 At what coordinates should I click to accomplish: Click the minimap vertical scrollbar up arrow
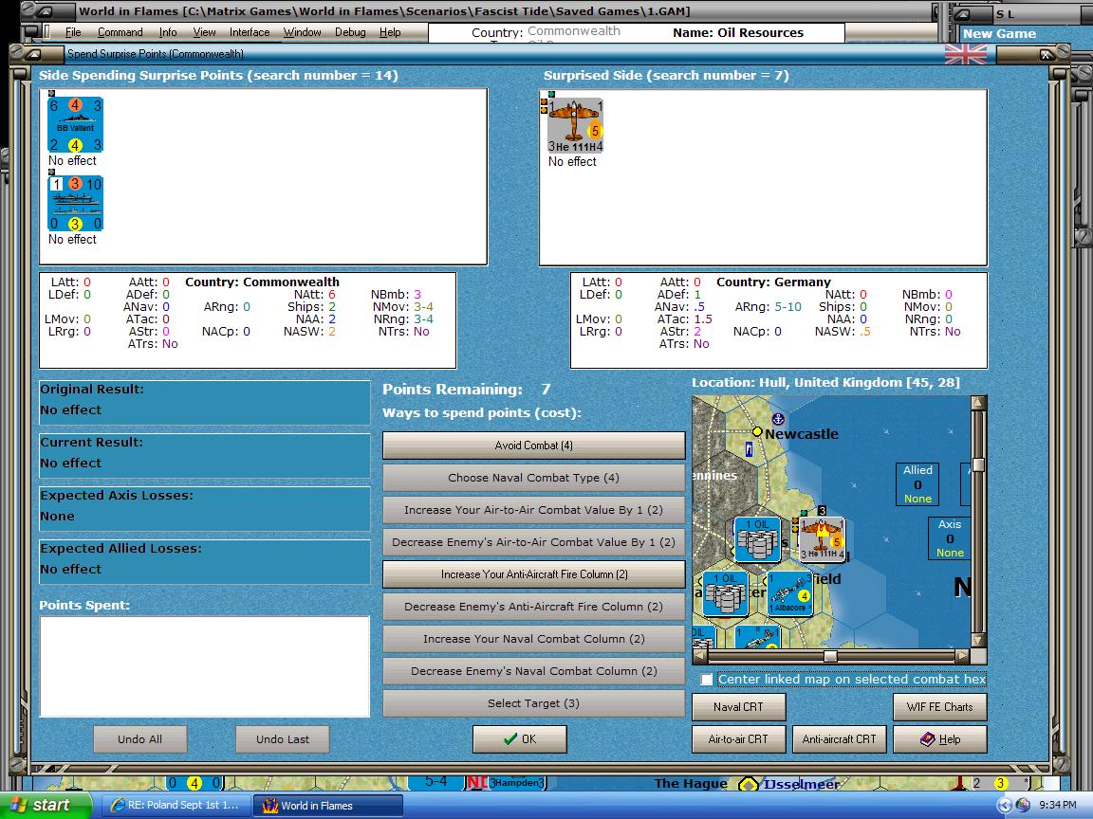[x=979, y=403]
